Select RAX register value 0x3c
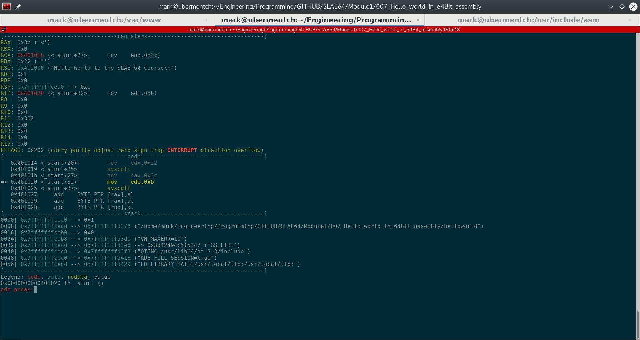This screenshot has width=640, height=340. 24,43
